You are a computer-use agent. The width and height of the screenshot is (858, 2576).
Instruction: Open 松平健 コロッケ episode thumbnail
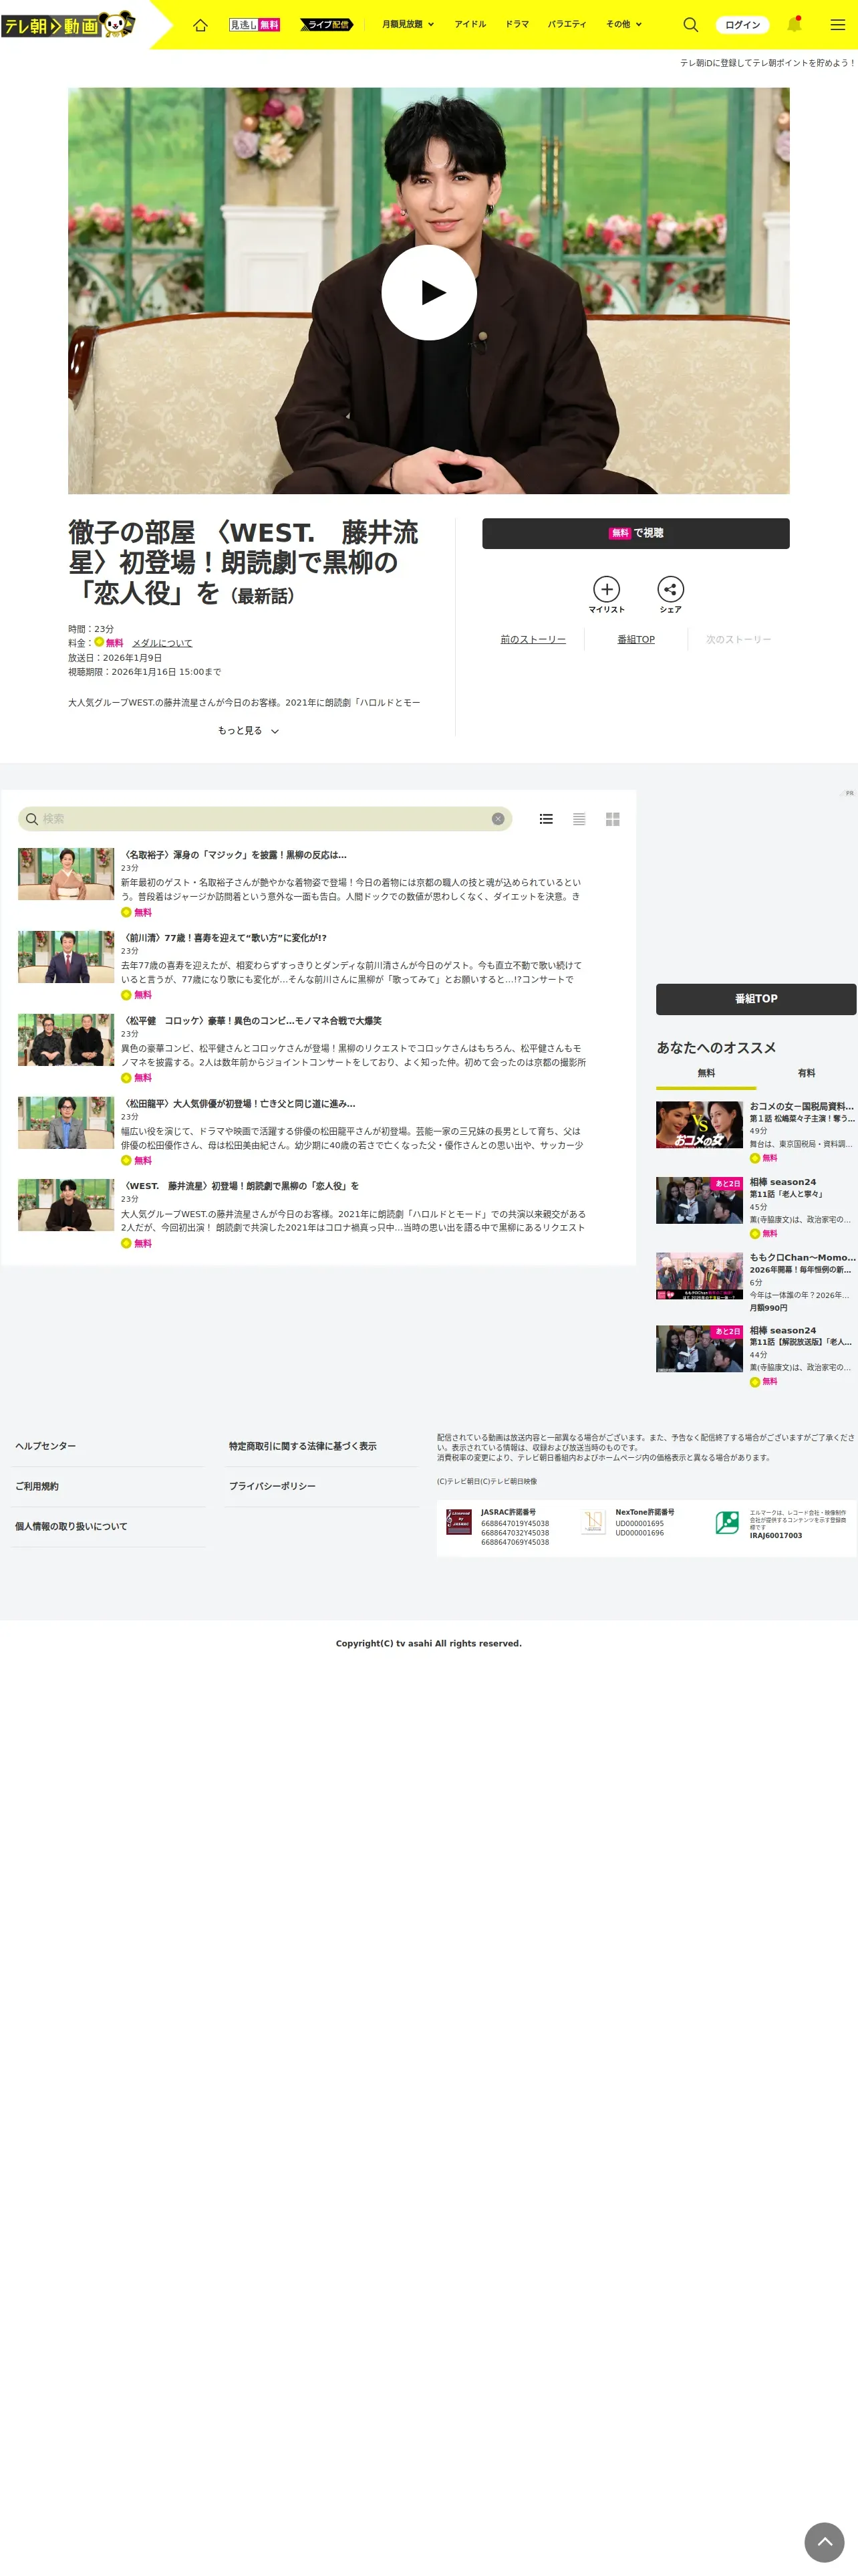tap(66, 1040)
